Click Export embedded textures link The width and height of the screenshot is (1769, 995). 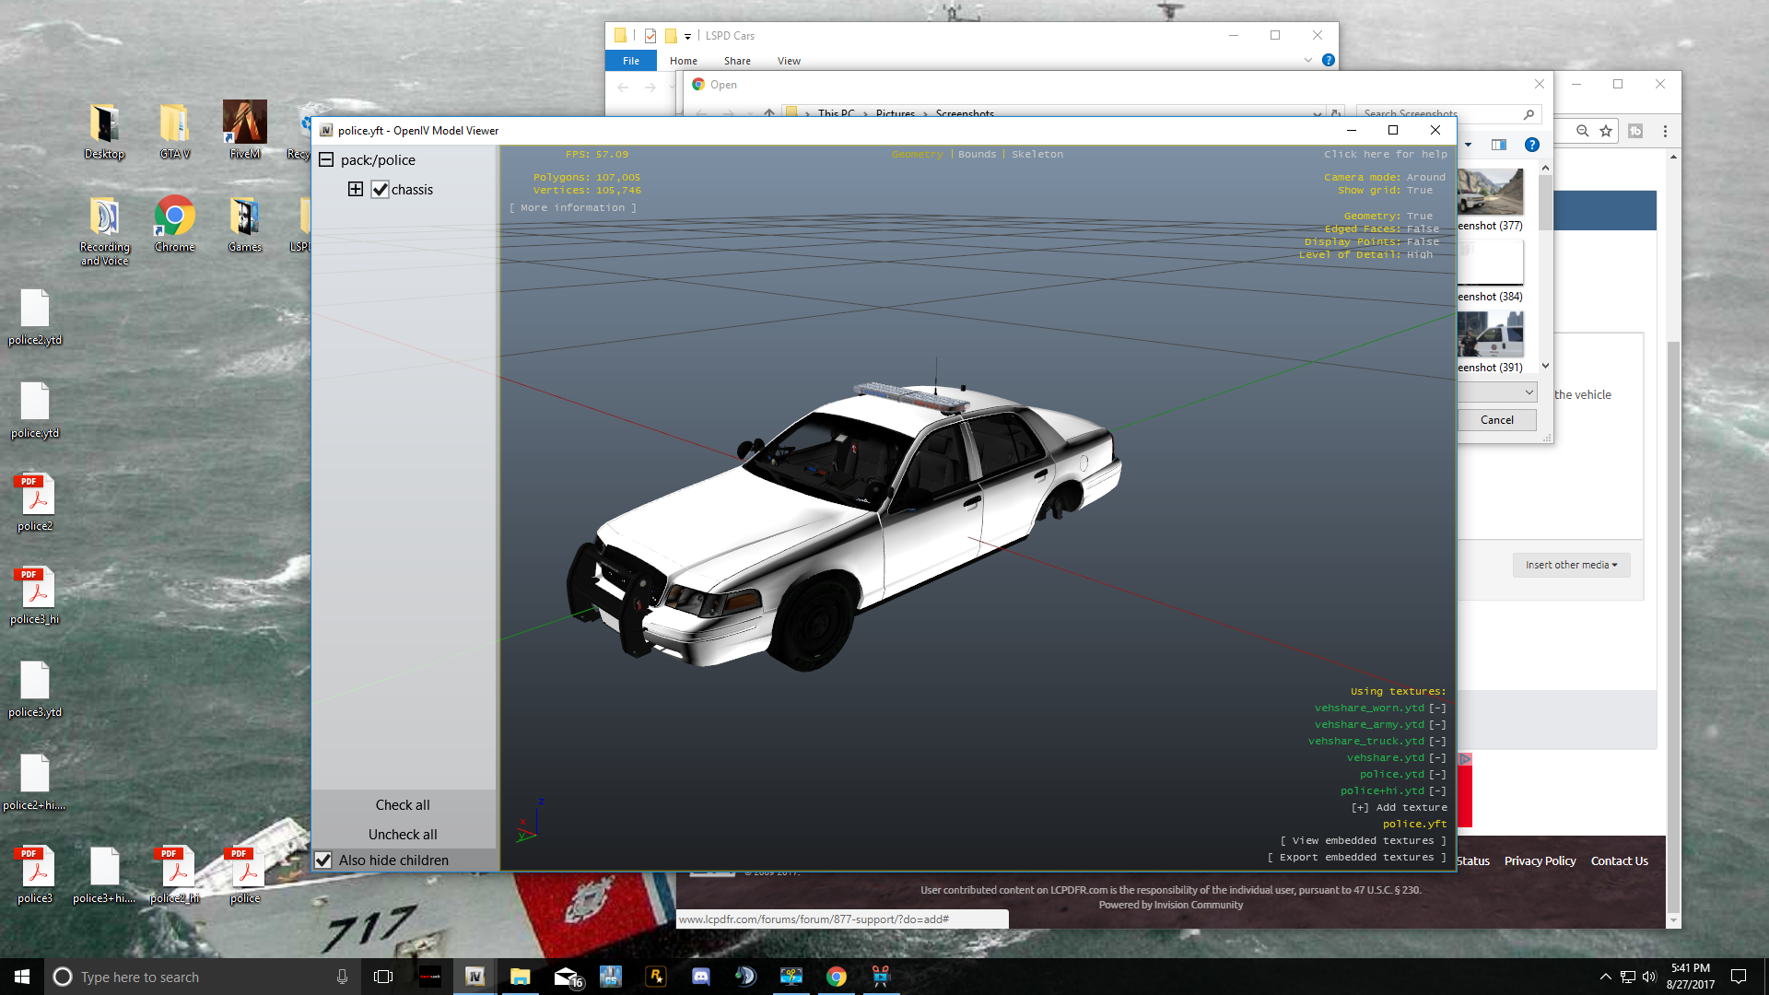(1356, 858)
